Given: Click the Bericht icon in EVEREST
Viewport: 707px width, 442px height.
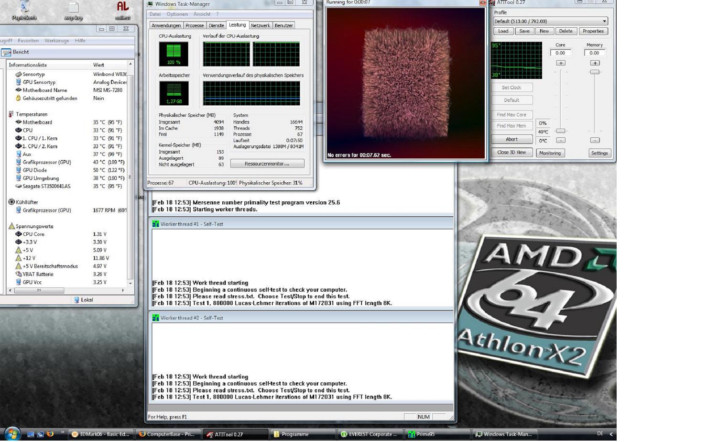Looking at the screenshot, I should tap(7, 52).
